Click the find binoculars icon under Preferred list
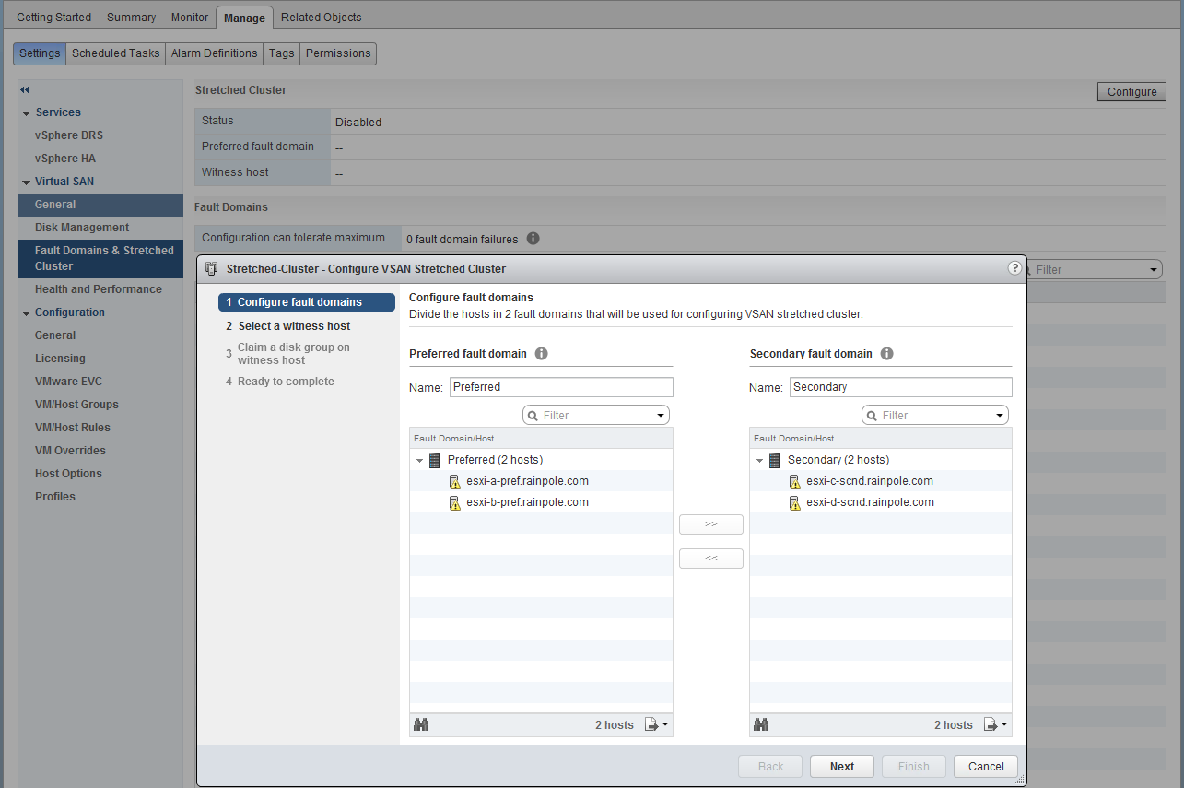The width and height of the screenshot is (1184, 788). [421, 725]
